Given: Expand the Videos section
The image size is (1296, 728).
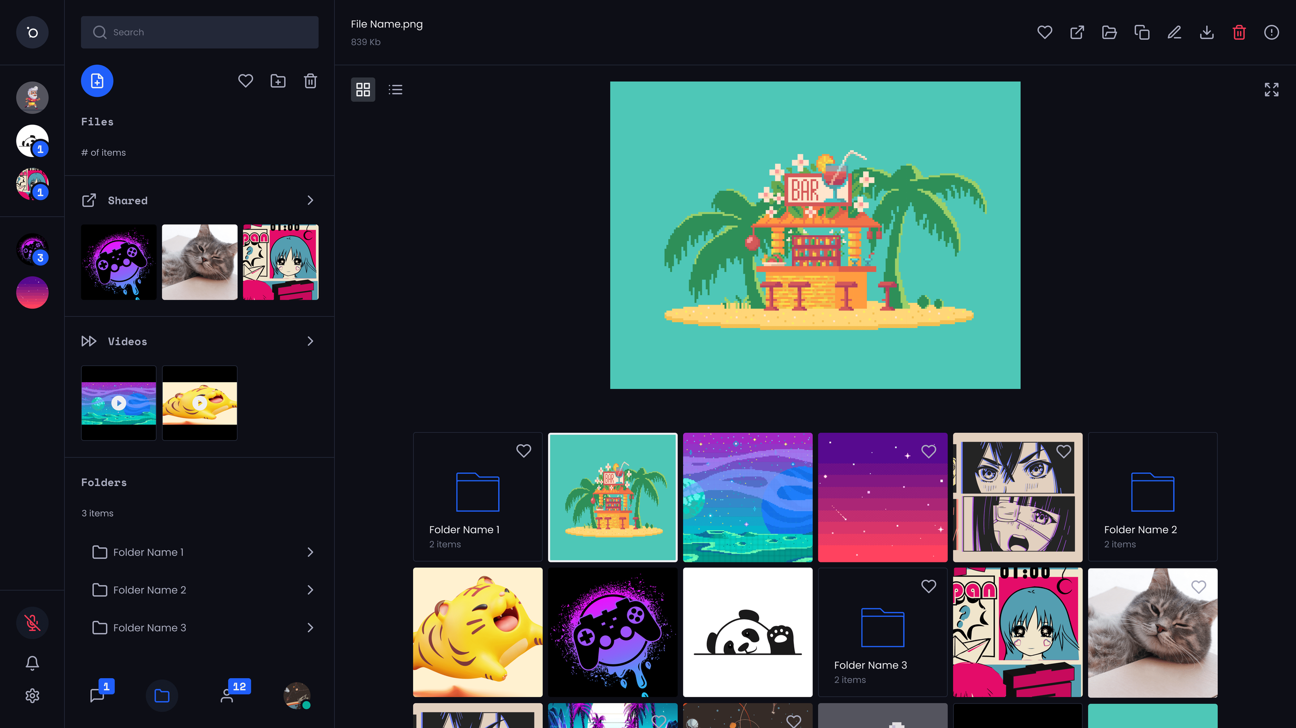Looking at the screenshot, I should pos(310,341).
